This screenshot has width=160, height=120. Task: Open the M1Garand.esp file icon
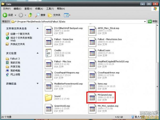(x=93, y=97)
